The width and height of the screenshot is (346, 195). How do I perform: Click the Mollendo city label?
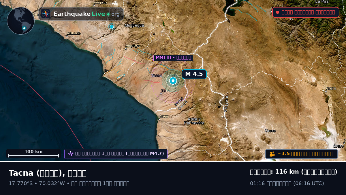[x=74, y=34]
